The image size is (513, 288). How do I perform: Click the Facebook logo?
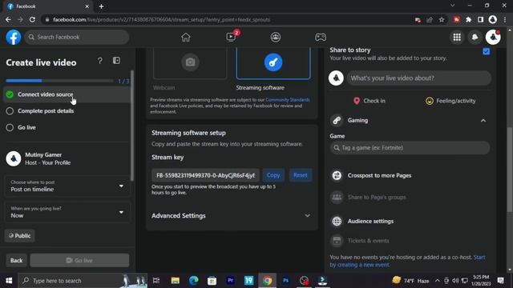pyautogui.click(x=14, y=37)
